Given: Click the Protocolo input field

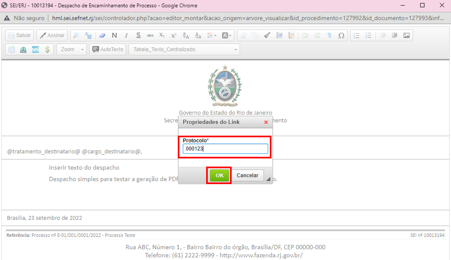Looking at the screenshot, I should [225, 149].
